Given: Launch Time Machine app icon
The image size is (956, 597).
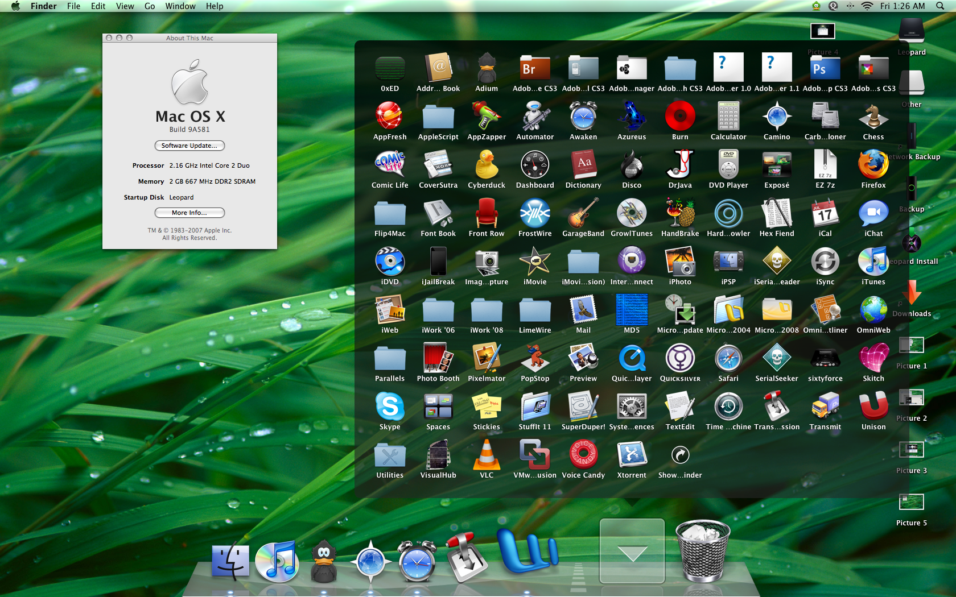Looking at the screenshot, I should pyautogui.click(x=728, y=407).
